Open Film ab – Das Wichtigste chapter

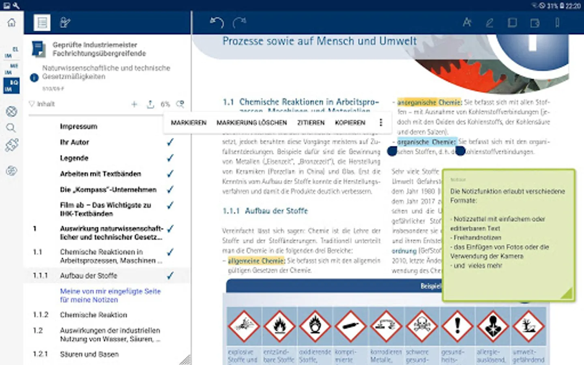tap(105, 209)
